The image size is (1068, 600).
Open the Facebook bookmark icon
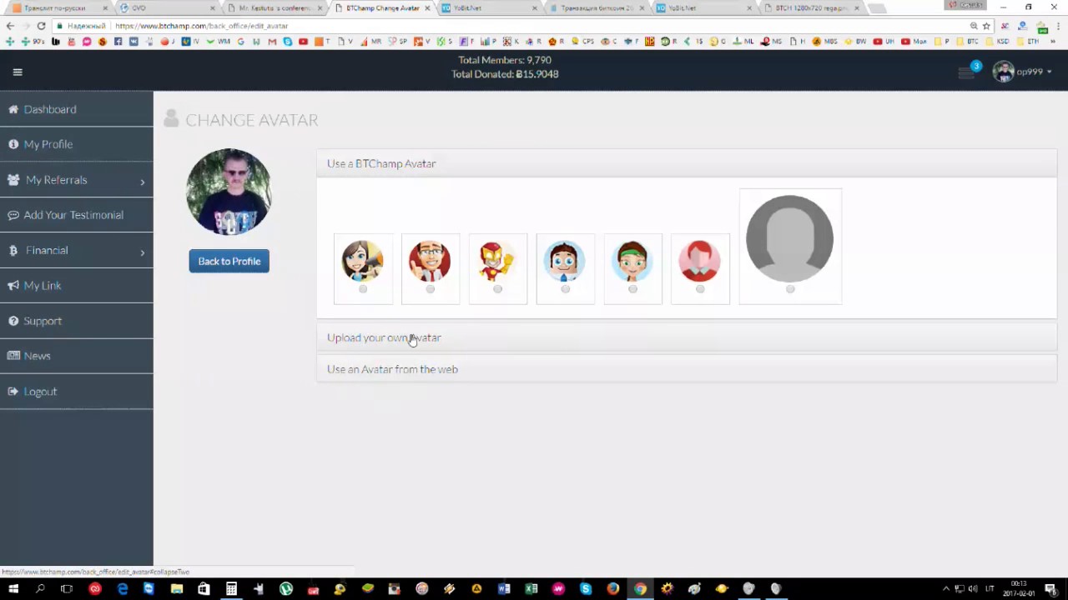118,41
